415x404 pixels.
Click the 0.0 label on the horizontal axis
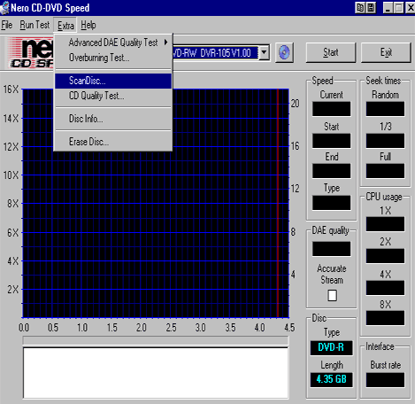(24, 328)
